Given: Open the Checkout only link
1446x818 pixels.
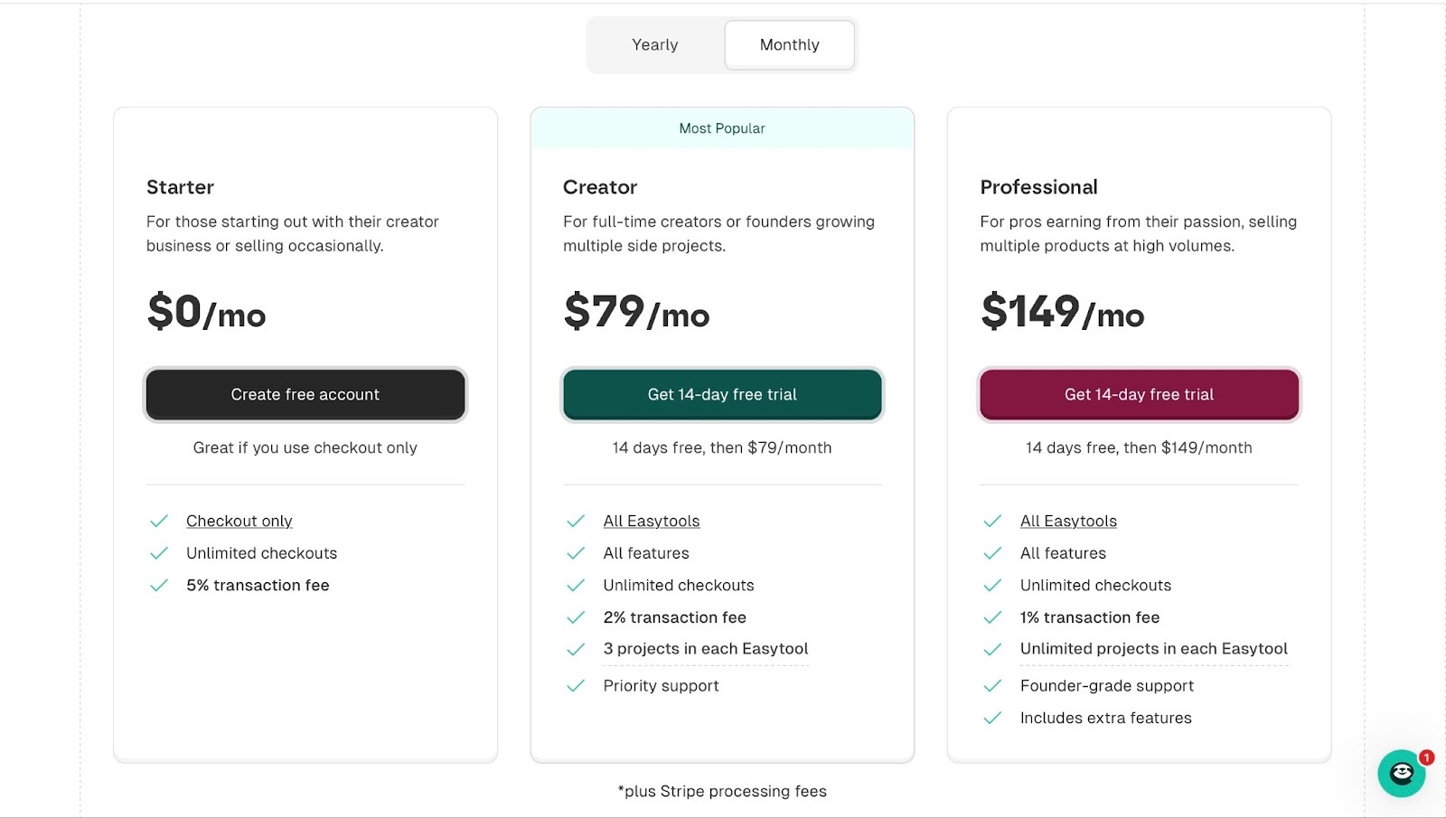Looking at the screenshot, I should click(239, 522).
